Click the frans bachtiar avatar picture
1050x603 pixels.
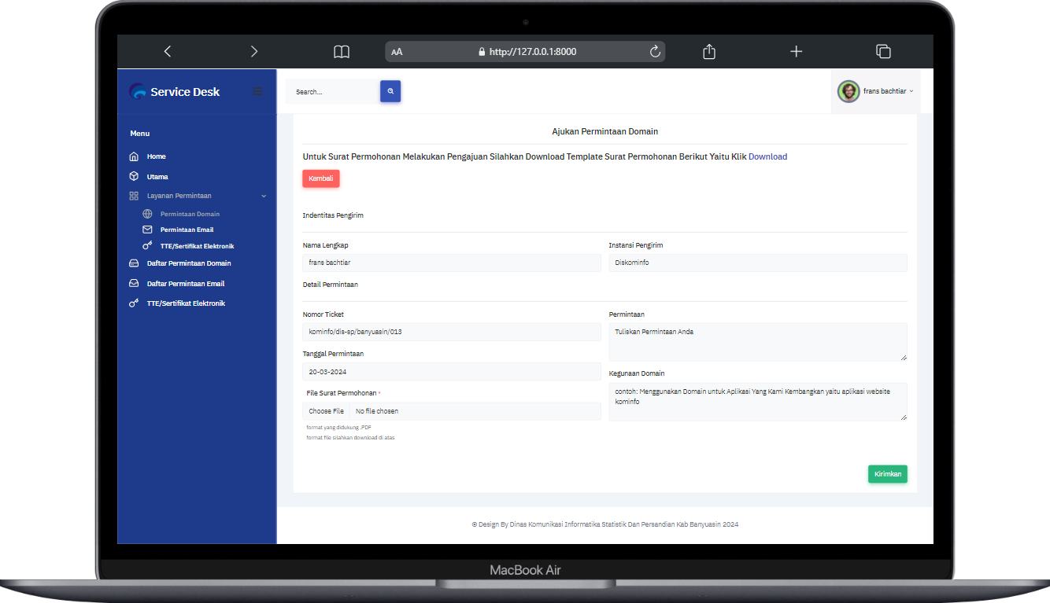849,91
